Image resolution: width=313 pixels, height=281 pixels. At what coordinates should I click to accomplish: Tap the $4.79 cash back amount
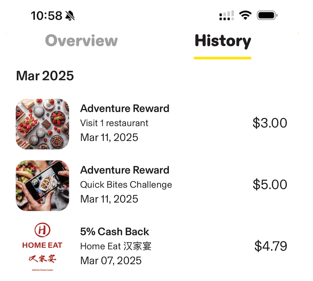click(x=271, y=246)
